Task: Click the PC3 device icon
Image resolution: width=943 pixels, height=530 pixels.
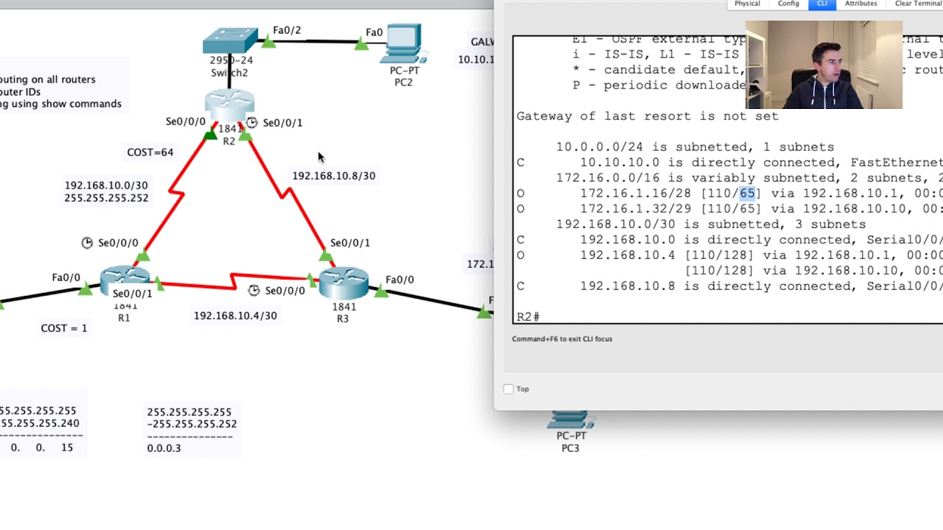Action: click(x=570, y=421)
